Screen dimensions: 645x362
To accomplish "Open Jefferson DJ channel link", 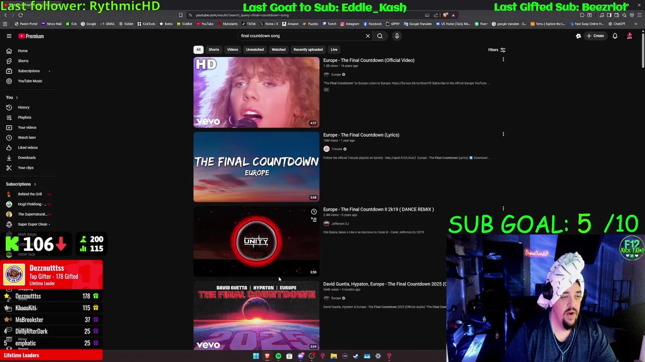I will tap(340, 224).
